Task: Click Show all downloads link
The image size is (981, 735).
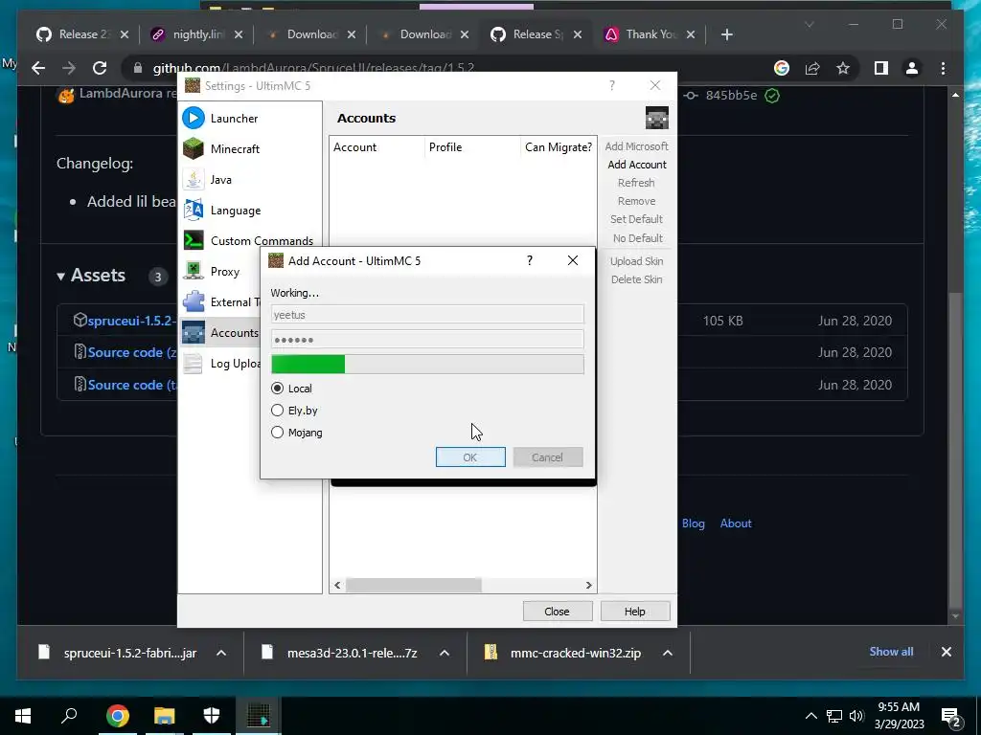Action: click(x=891, y=651)
